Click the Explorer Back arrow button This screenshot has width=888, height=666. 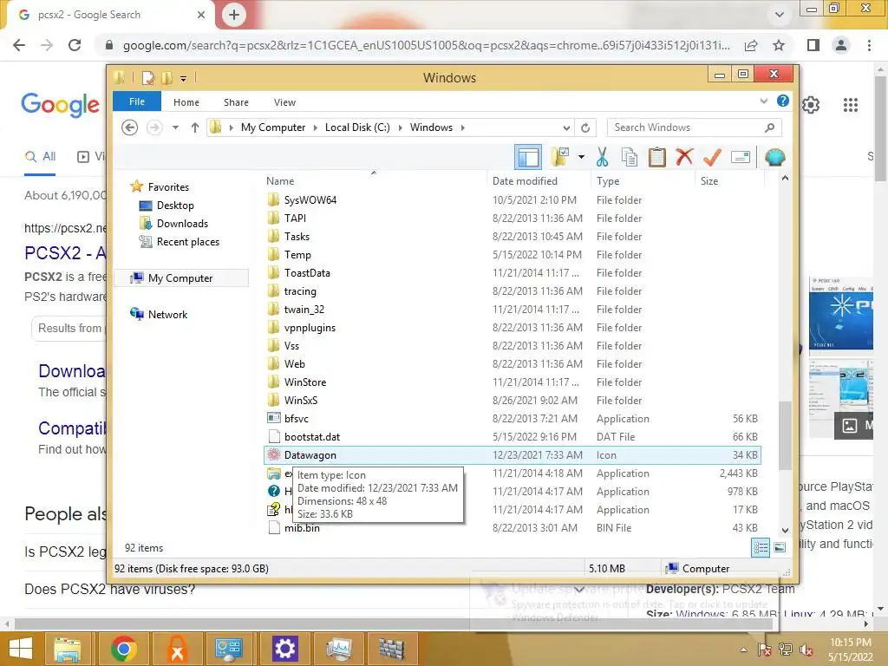130,127
